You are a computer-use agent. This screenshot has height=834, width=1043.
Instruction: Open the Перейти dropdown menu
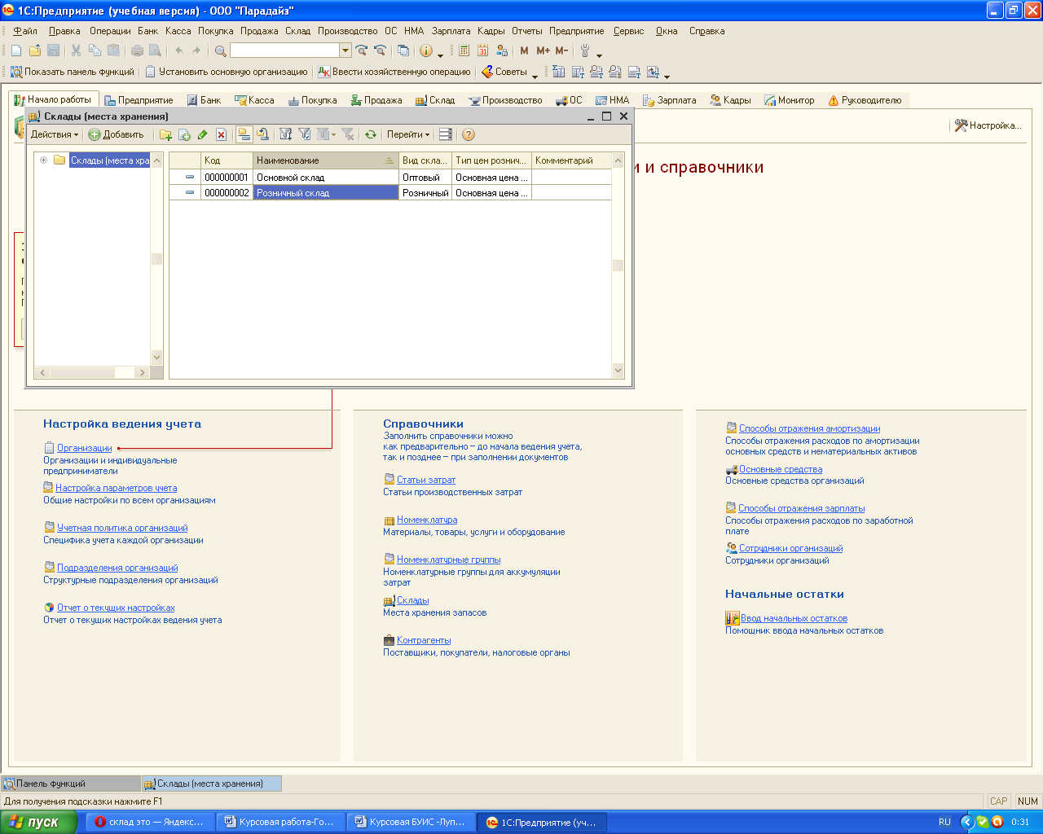pos(408,135)
